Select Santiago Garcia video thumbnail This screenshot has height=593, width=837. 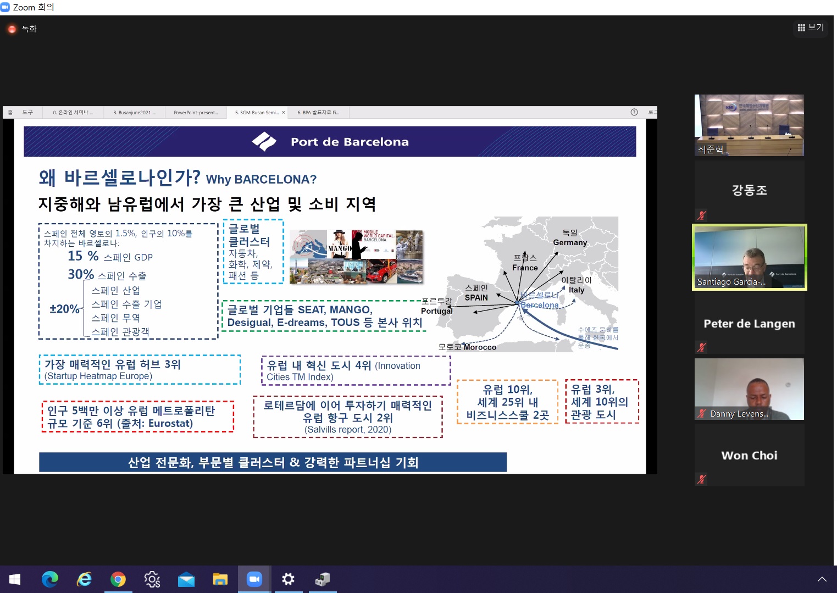point(749,257)
